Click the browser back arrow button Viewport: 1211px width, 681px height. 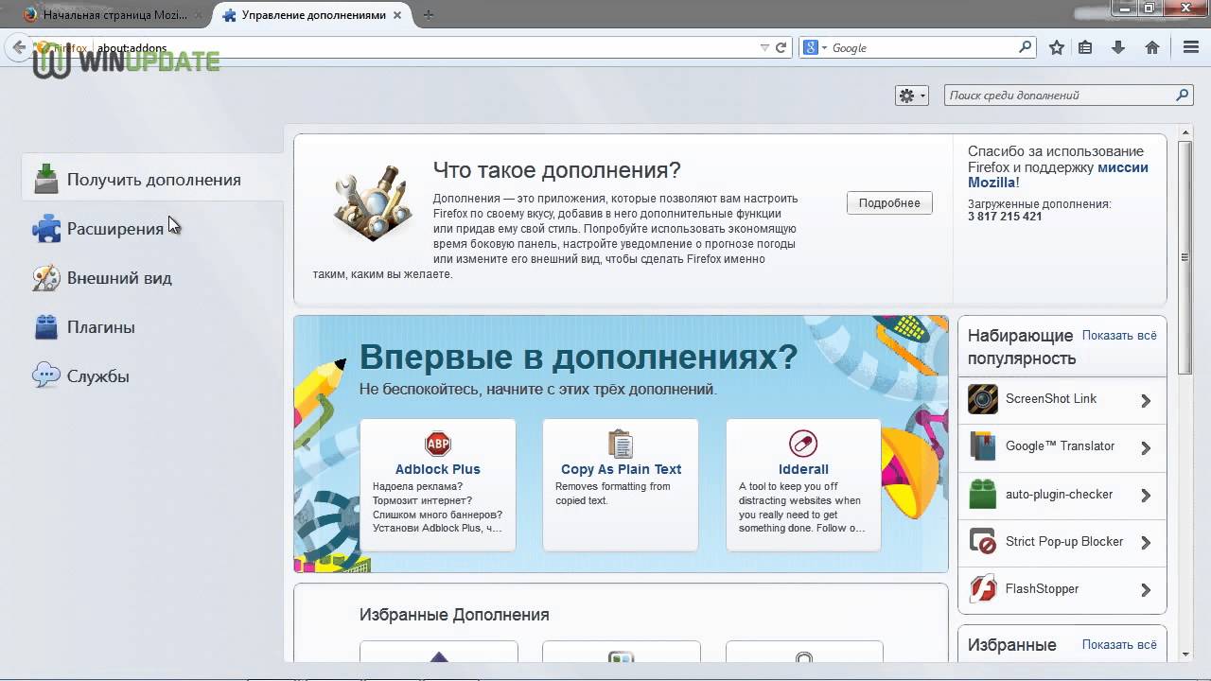click(x=19, y=47)
